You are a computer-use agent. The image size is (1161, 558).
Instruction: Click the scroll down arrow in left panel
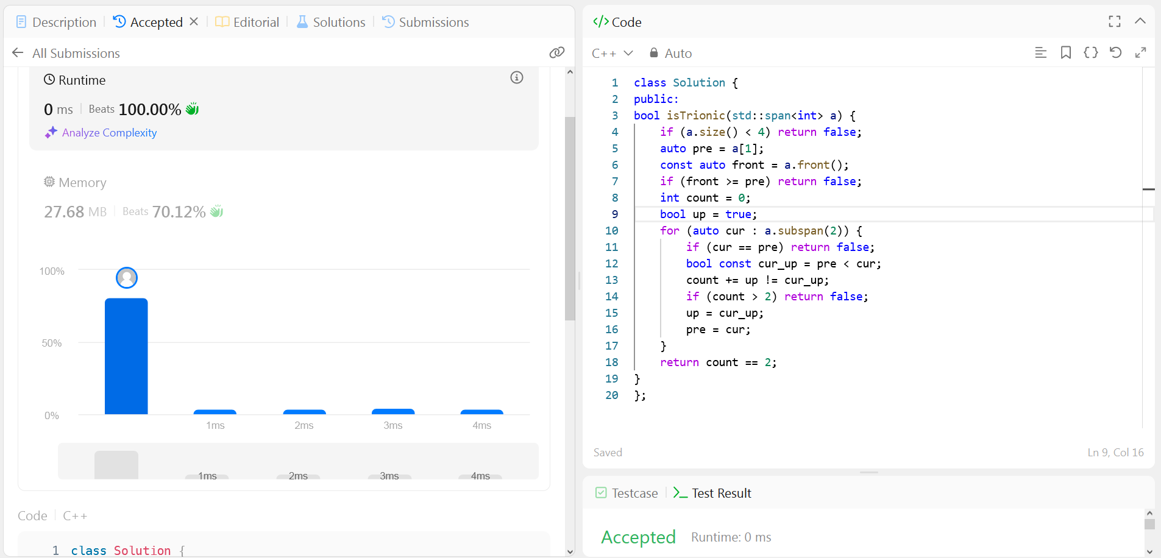[570, 552]
